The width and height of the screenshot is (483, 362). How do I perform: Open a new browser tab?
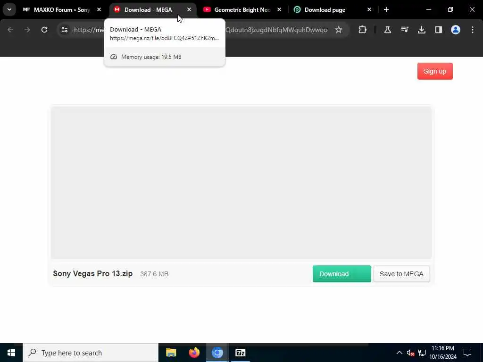pyautogui.click(x=386, y=10)
